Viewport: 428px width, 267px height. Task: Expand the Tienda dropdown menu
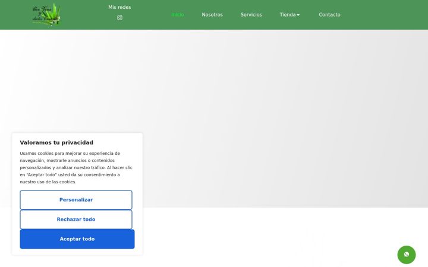point(289,15)
